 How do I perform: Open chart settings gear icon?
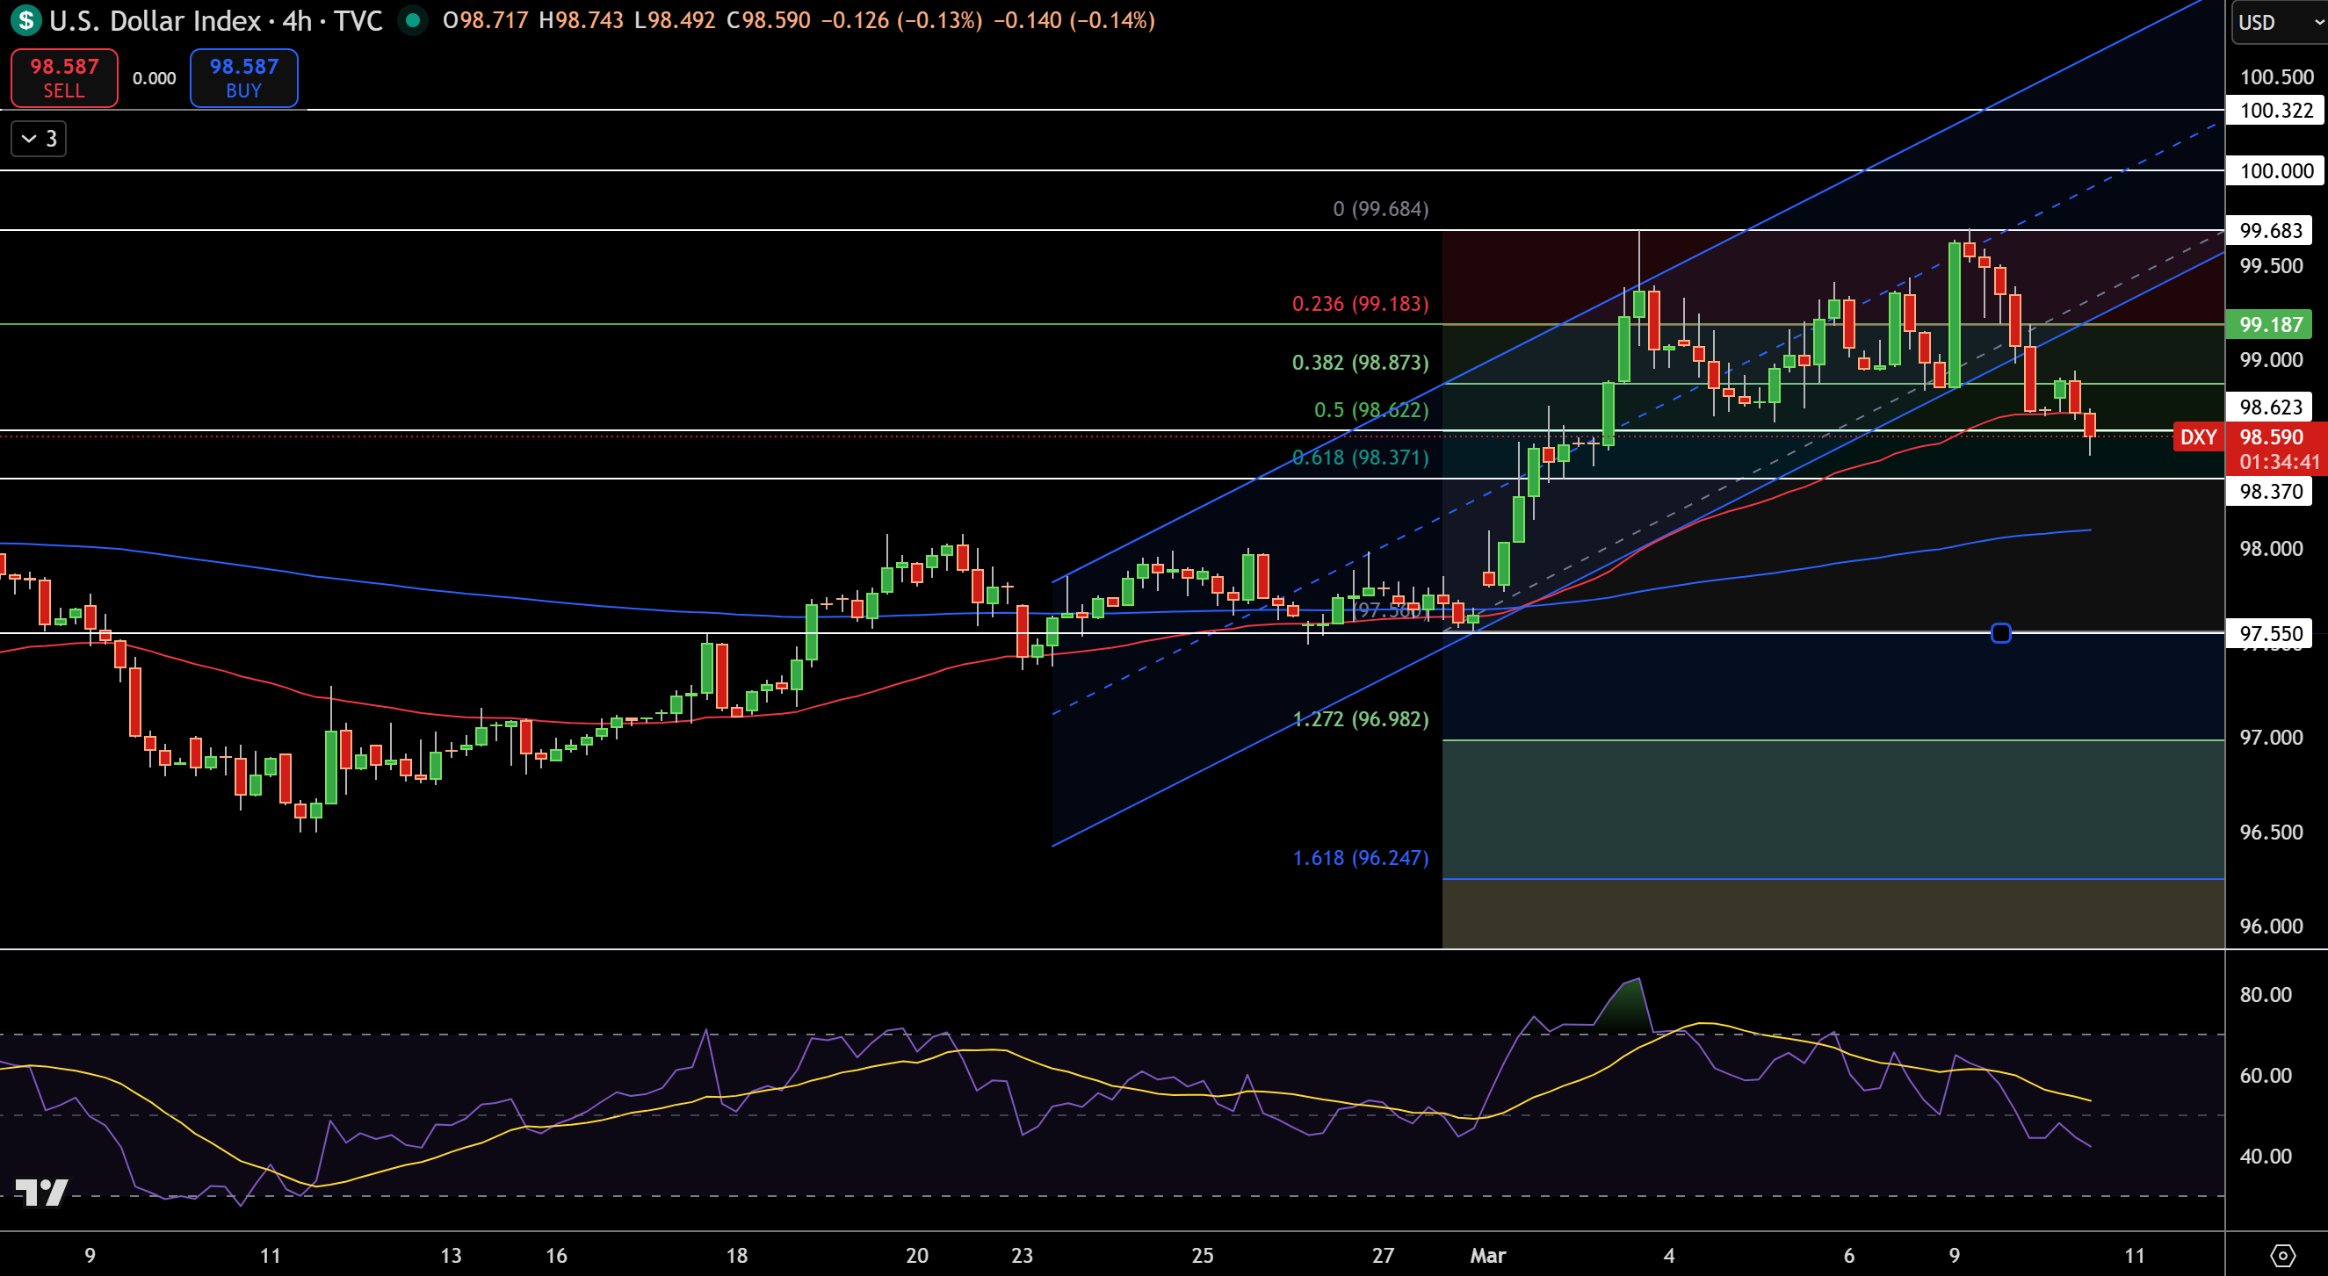pyautogui.click(x=2282, y=1255)
